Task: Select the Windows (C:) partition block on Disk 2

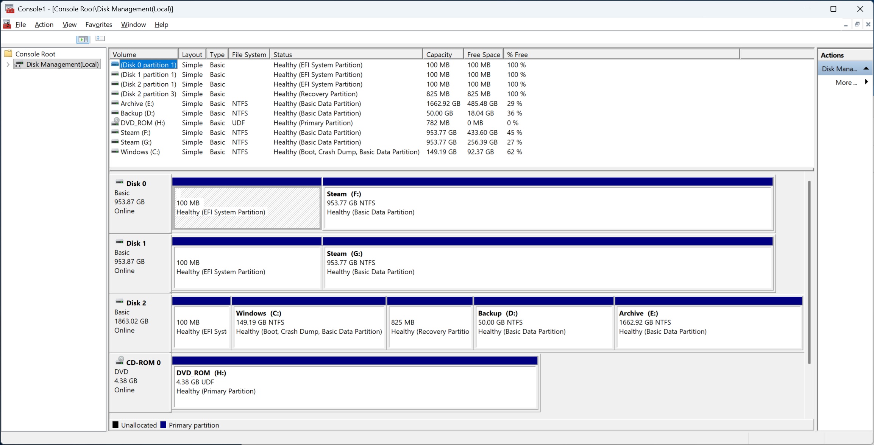Action: [309, 323]
